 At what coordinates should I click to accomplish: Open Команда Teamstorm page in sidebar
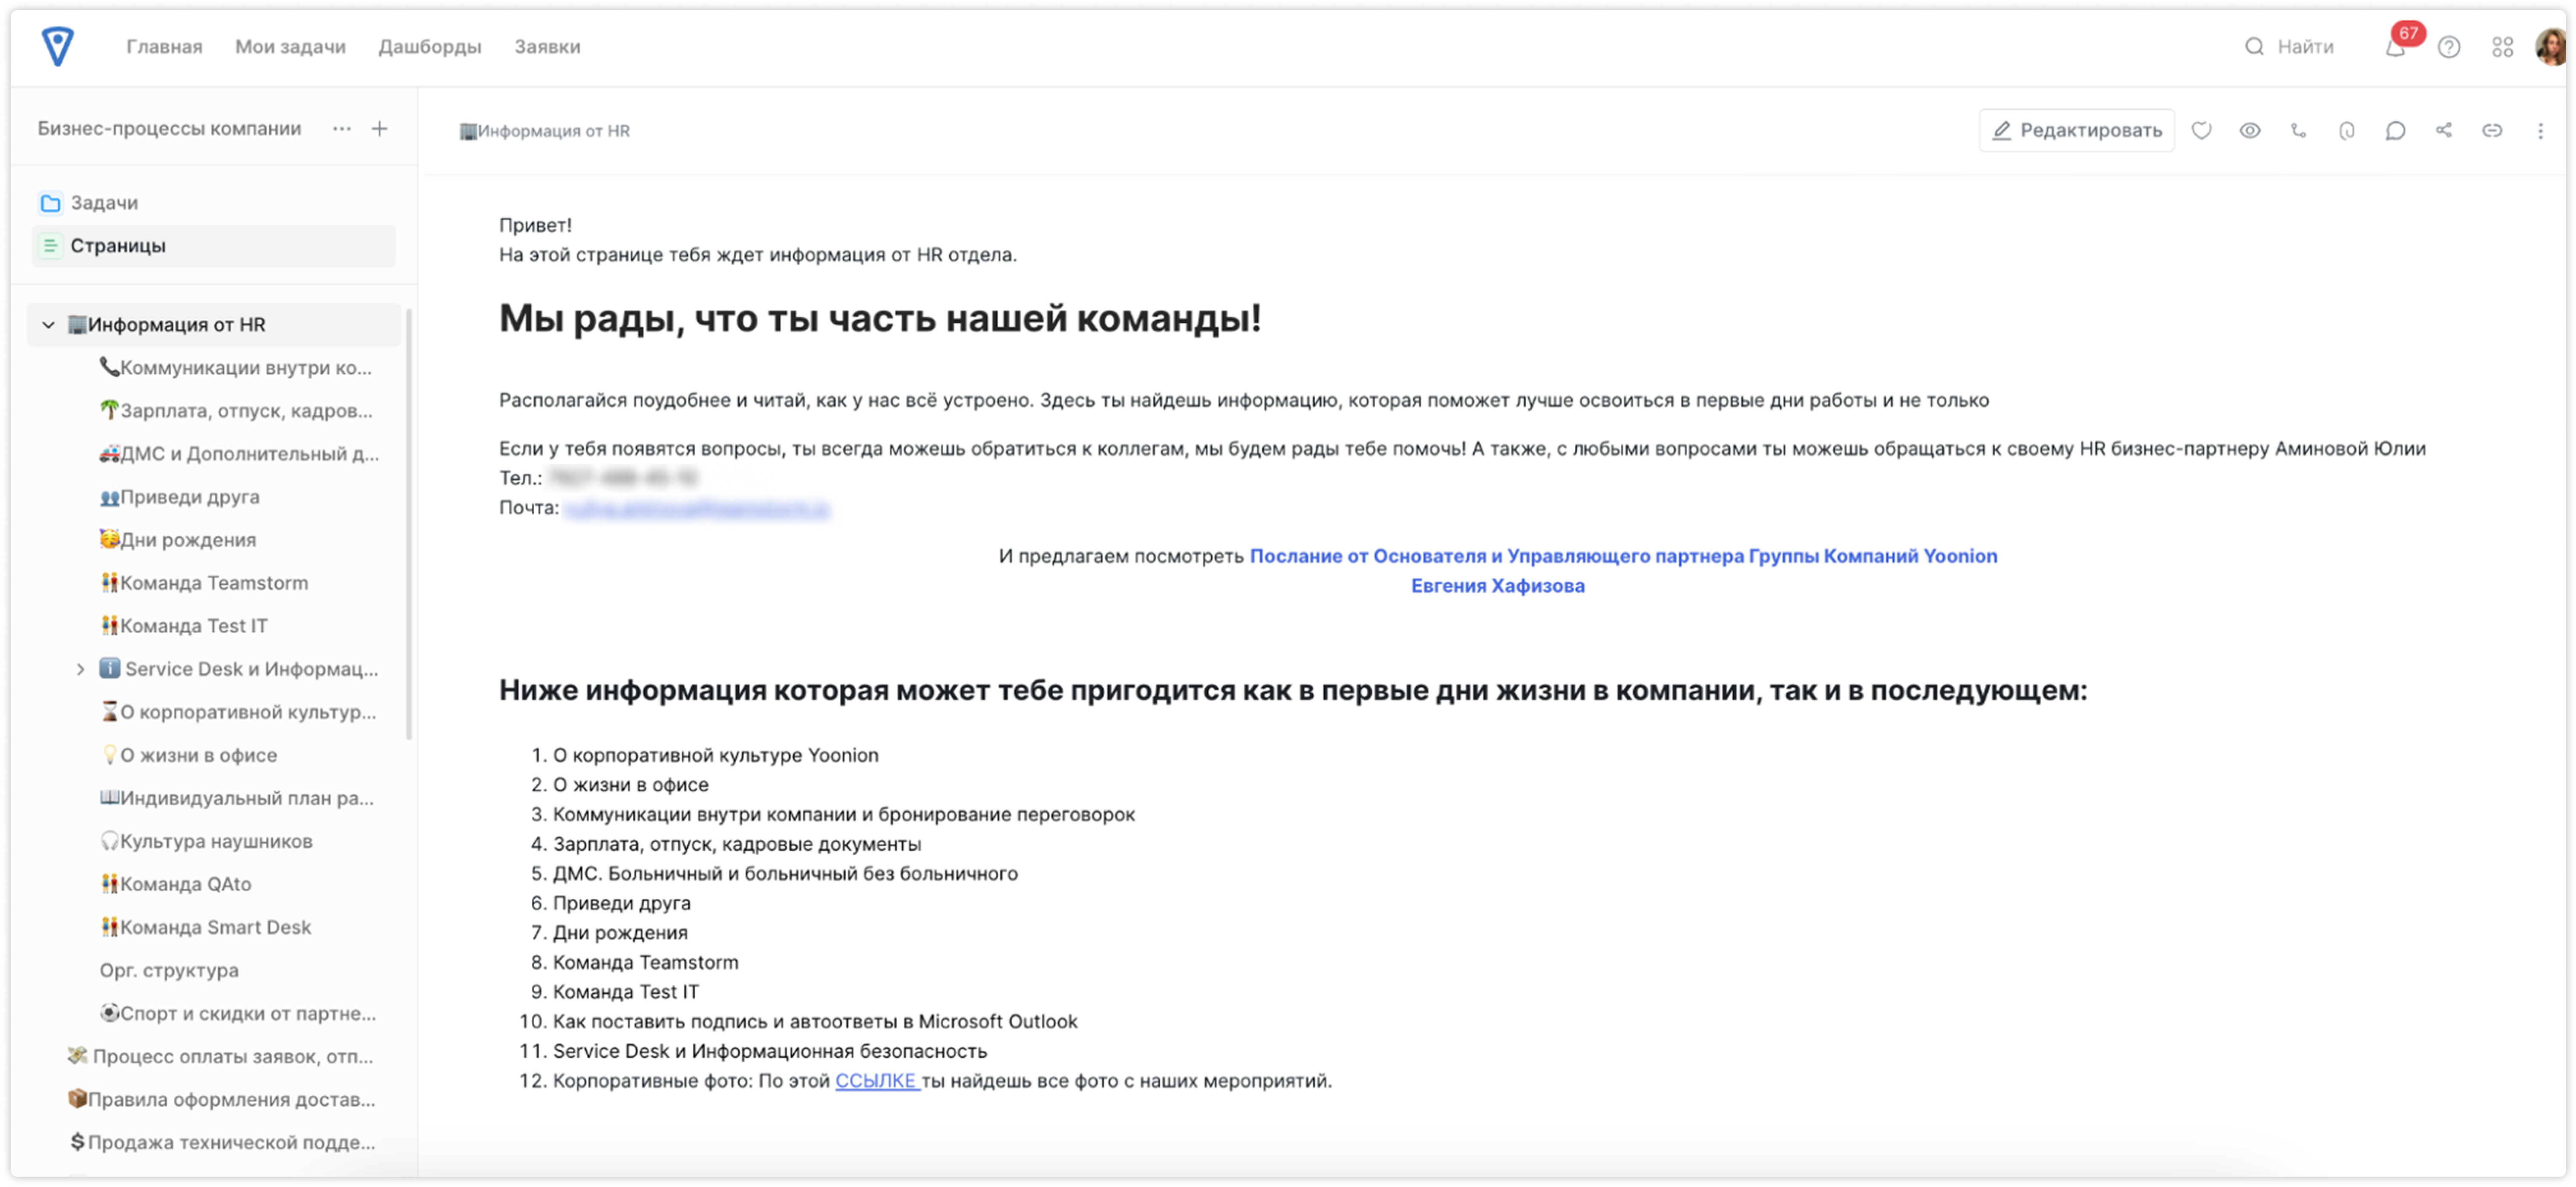[204, 583]
